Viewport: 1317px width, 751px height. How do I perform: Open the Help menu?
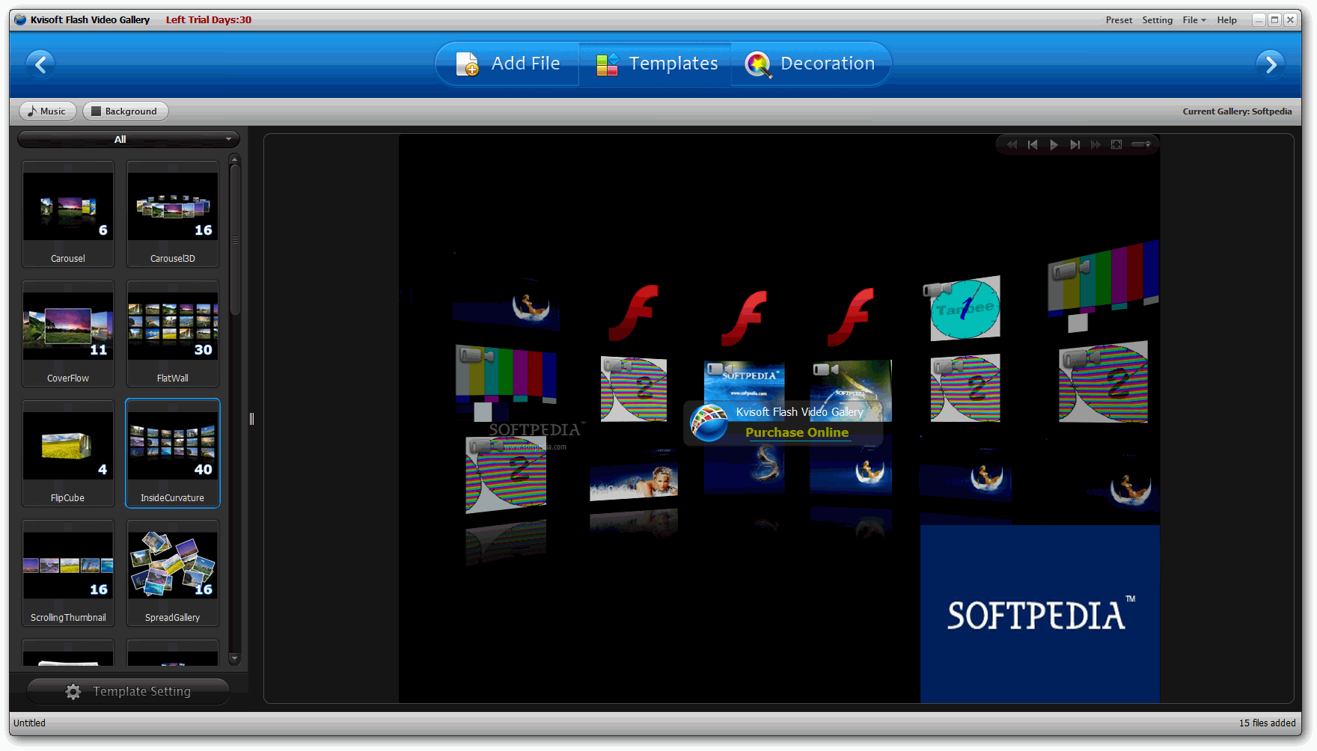[x=1226, y=20]
